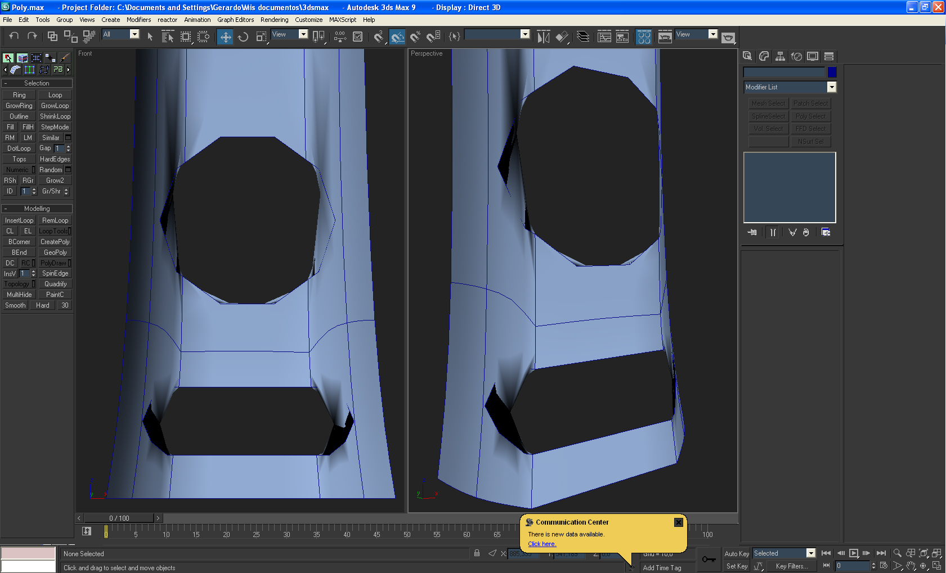
Task: Click the Quick Render teapot icon
Action: 728,37
